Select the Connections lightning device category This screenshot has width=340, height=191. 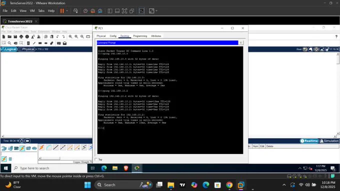22,148
